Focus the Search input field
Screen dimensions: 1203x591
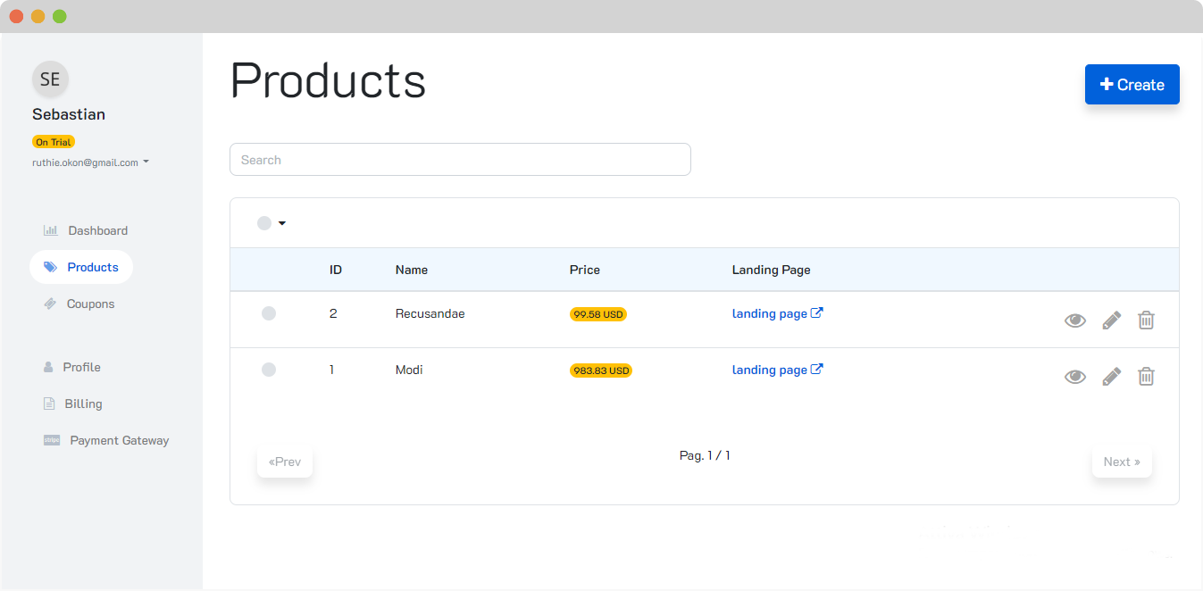(460, 160)
